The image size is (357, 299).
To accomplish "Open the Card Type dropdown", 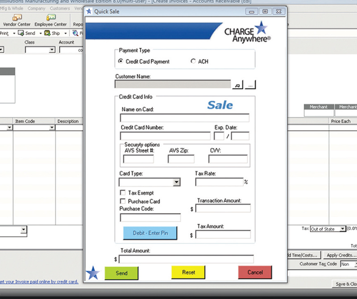I will pos(176,182).
